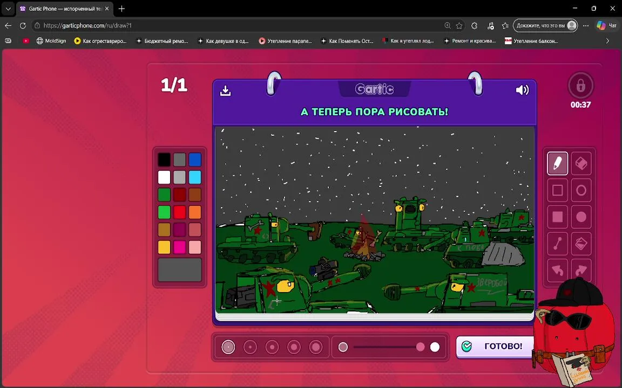The height and width of the screenshot is (388, 622).
Task: Pick the ochre tan color swatch
Action: click(x=164, y=230)
